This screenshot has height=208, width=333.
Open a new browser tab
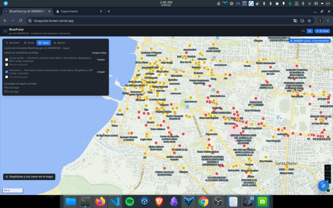pos(109,11)
